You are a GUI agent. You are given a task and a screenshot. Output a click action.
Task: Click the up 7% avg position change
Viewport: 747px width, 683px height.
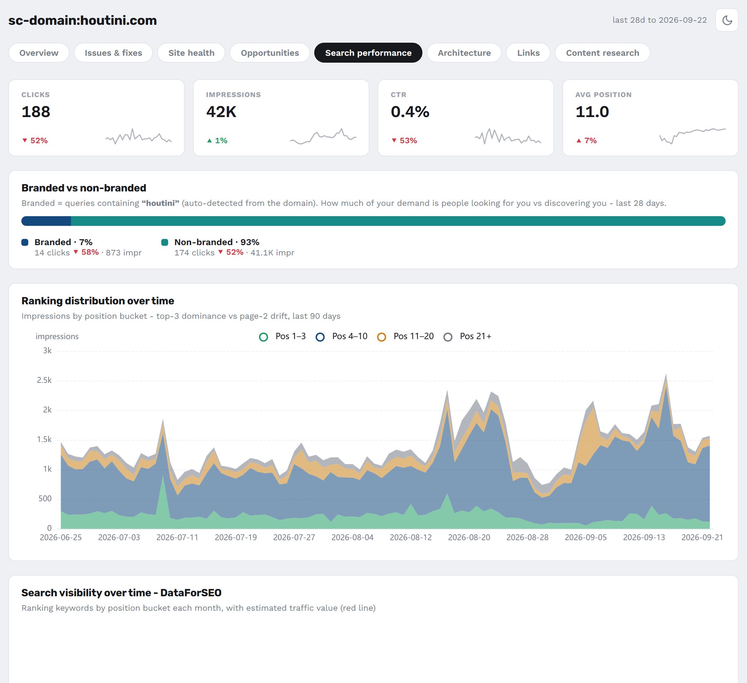coord(586,141)
